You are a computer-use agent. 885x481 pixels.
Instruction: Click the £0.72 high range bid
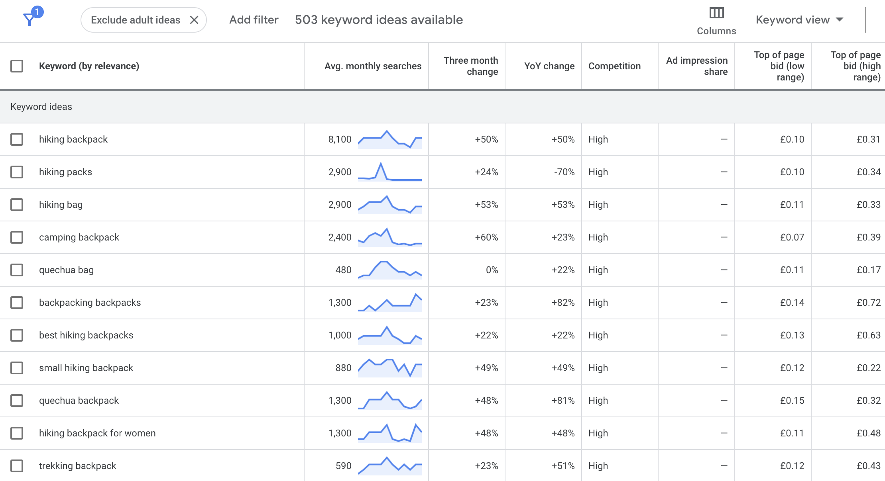(869, 303)
